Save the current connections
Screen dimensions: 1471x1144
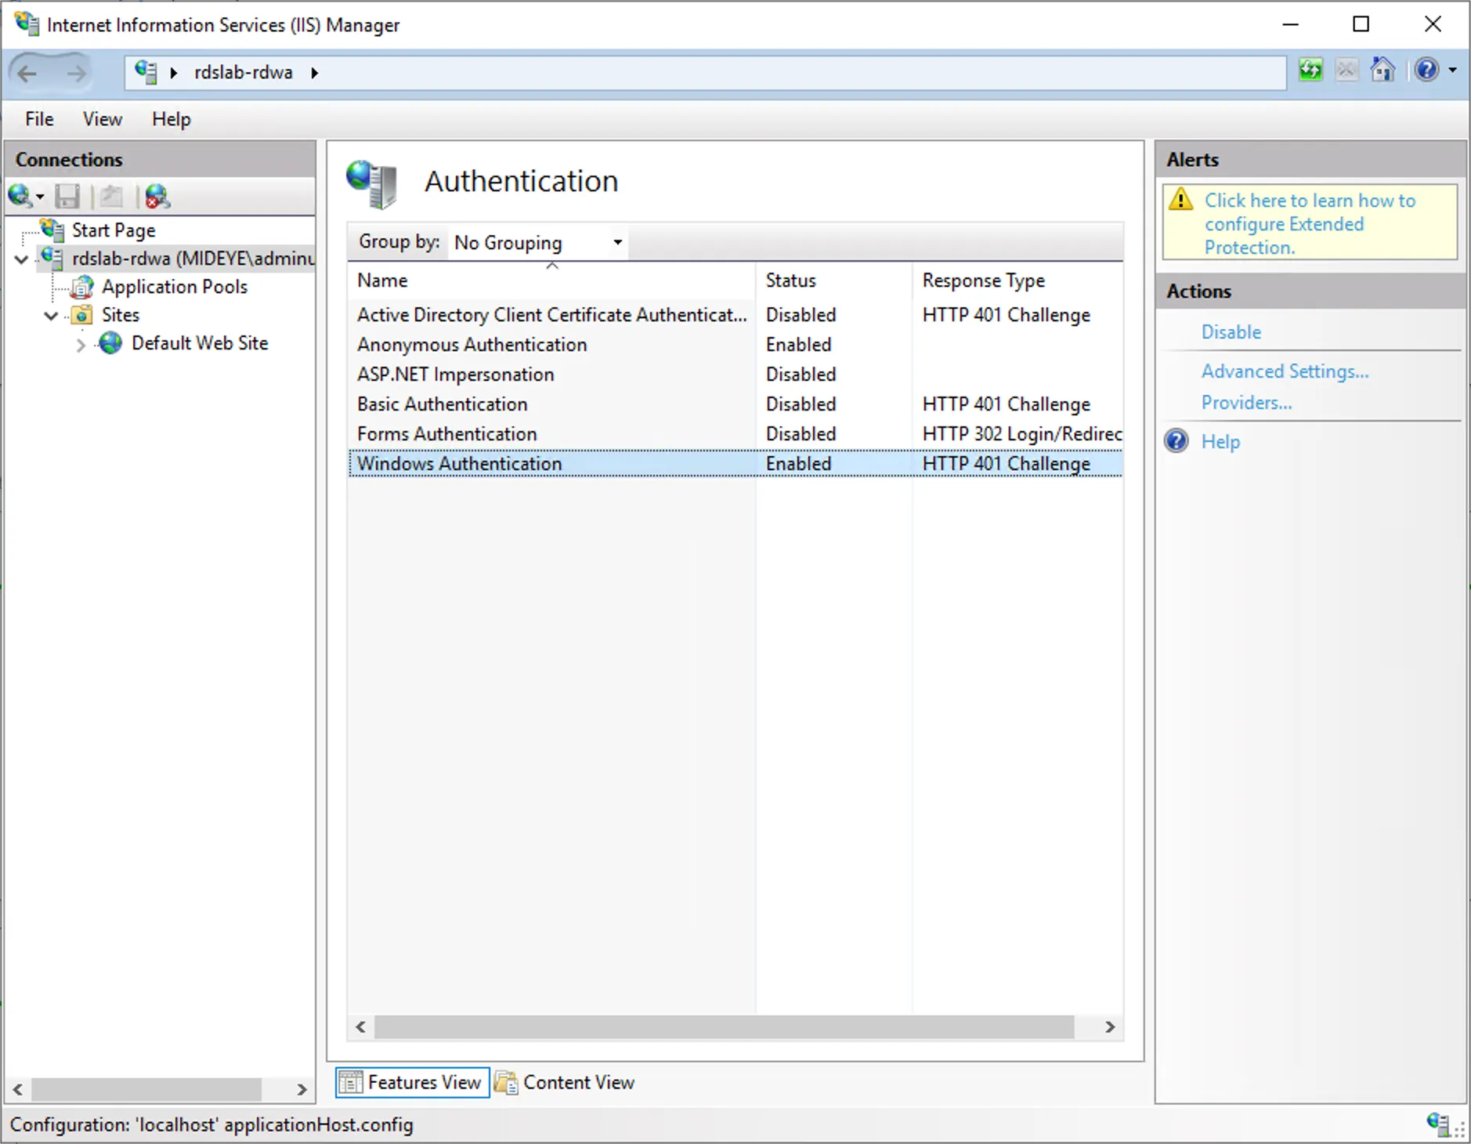coord(67,196)
